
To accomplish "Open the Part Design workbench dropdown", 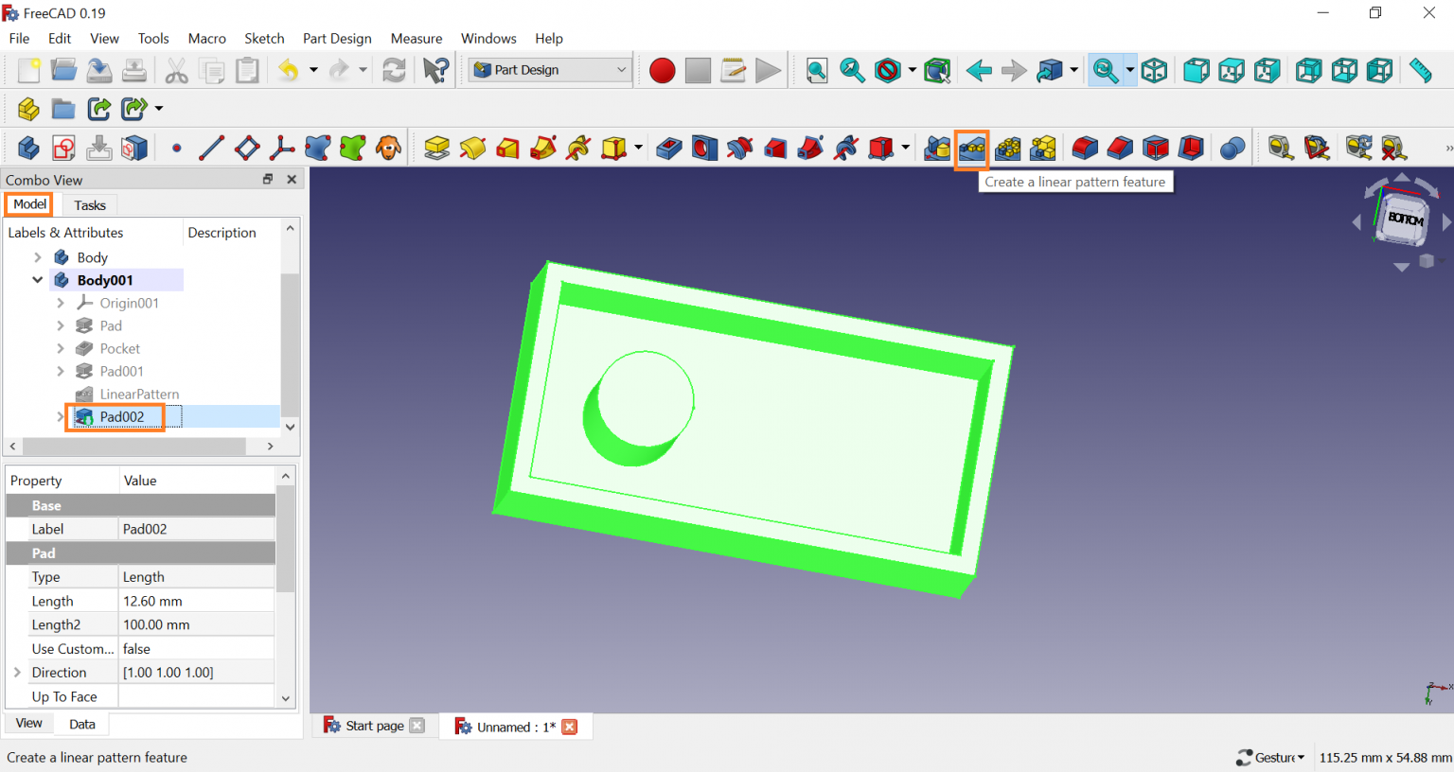I will pos(621,70).
